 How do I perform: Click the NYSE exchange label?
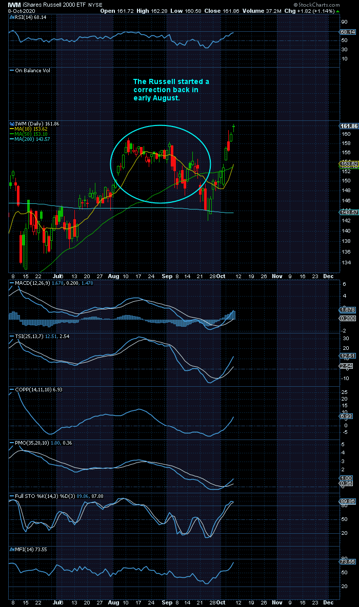(x=95, y=5)
